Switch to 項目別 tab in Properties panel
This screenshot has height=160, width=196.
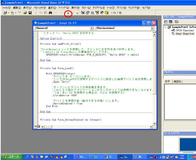[x=177, y=82]
